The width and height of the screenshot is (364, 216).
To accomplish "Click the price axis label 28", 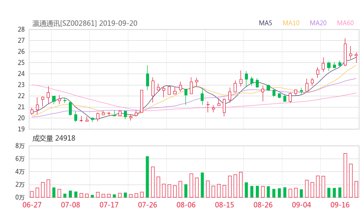I will (21, 29).
